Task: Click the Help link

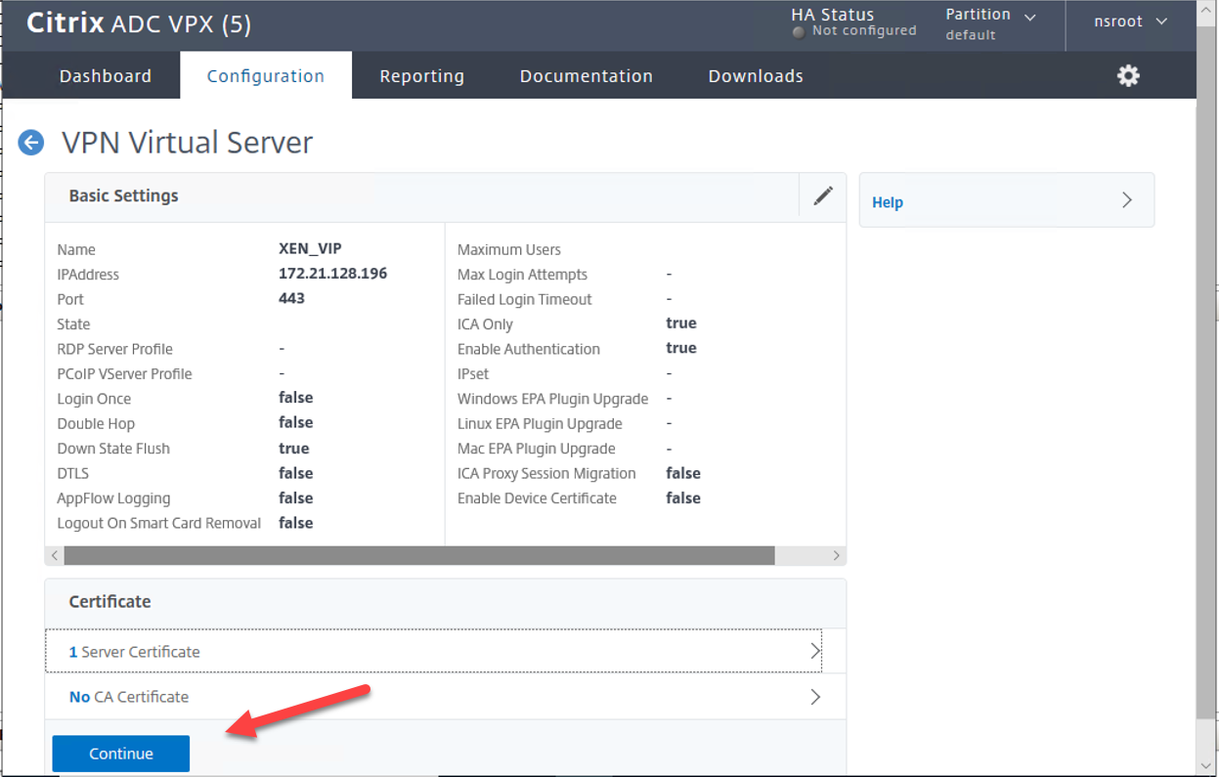Action: 888,202
